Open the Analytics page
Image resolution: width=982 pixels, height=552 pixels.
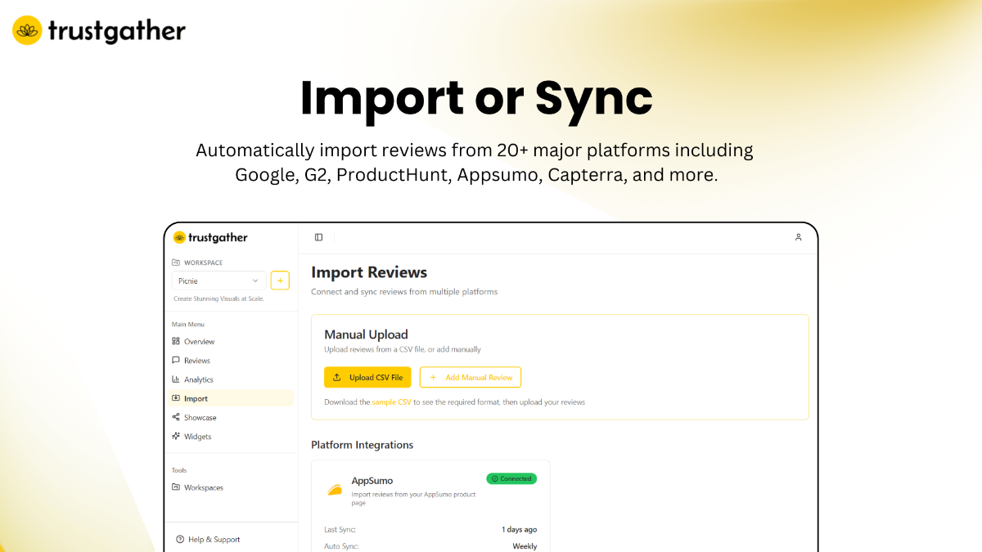pos(198,379)
